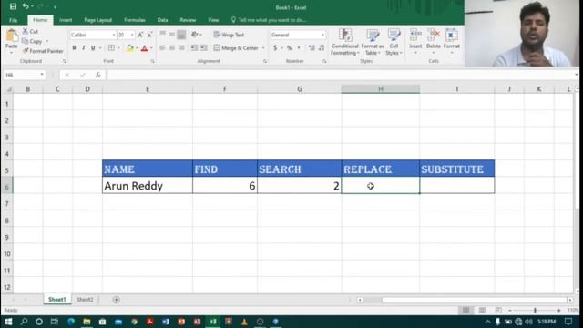The height and width of the screenshot is (328, 583).
Task: Toggle Bold formatting
Action: pyautogui.click(x=74, y=48)
